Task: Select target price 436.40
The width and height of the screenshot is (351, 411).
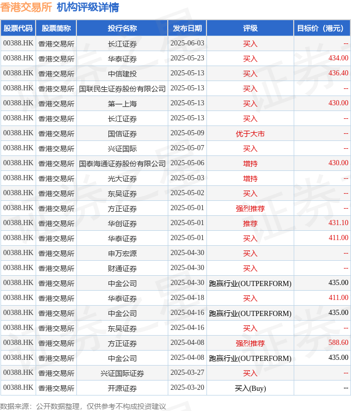Action: (x=338, y=73)
